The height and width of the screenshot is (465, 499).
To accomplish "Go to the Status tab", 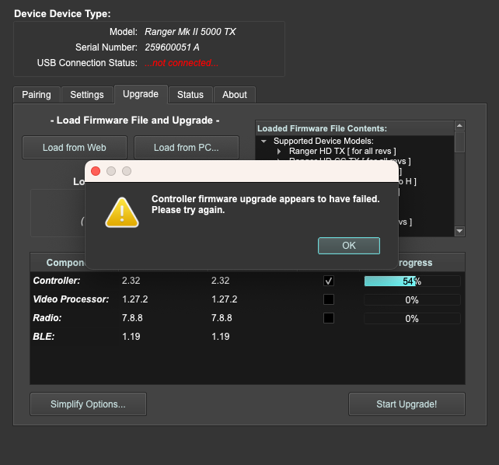I will click(190, 95).
